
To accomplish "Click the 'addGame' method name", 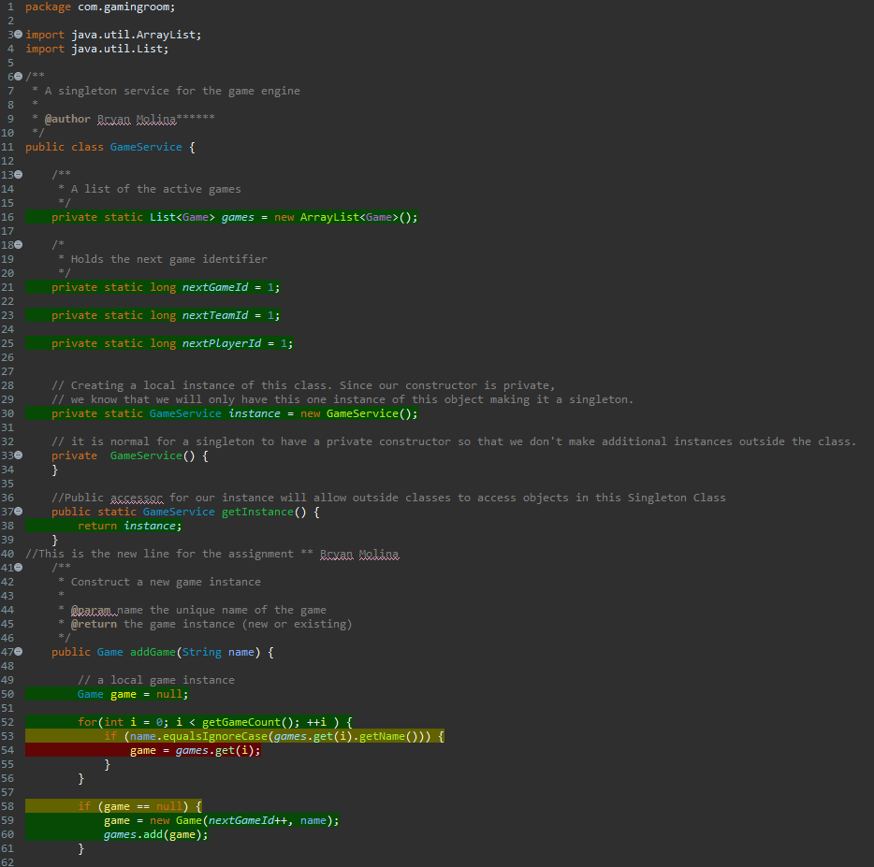I will pyautogui.click(x=153, y=652).
